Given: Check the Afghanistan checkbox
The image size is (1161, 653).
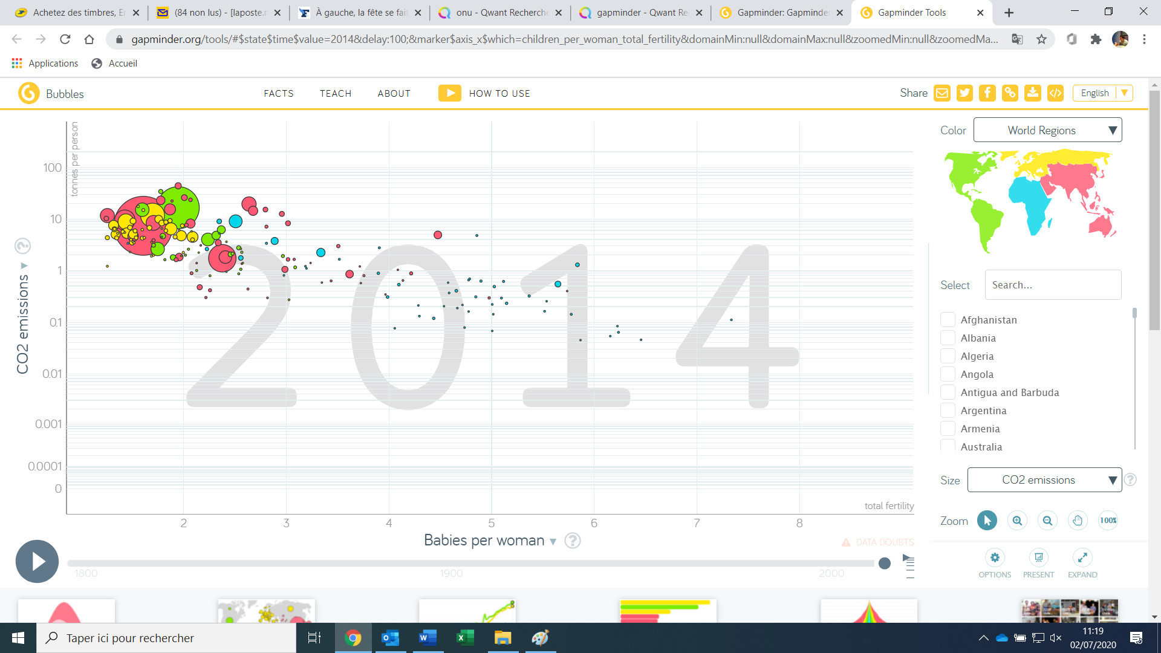Looking at the screenshot, I should click(x=948, y=320).
